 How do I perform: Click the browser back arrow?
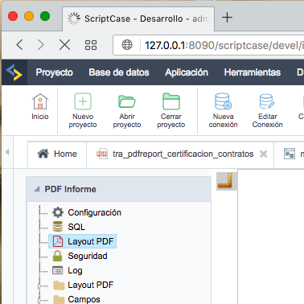[19, 45]
